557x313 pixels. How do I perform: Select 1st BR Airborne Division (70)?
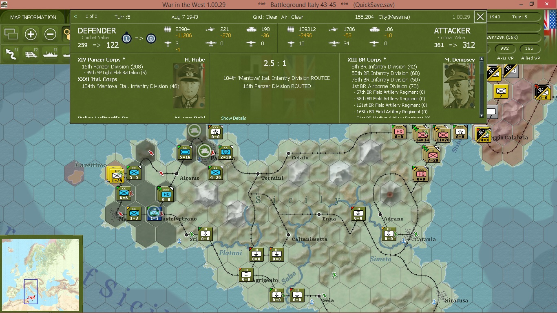385,86
